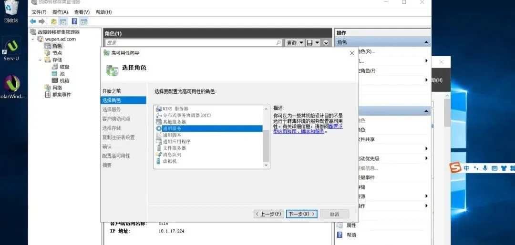Select the 文件服务器 role in the list
515x245 pixels.
(x=175, y=148)
